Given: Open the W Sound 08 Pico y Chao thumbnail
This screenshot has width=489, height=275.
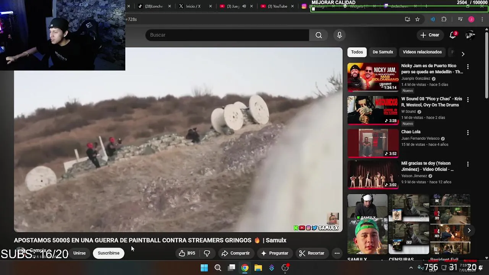Looking at the screenshot, I should (373, 110).
